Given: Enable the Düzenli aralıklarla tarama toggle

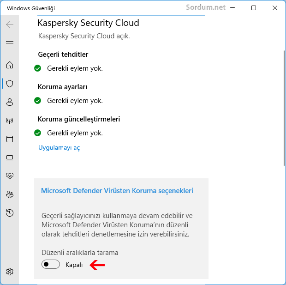Looking at the screenshot, I should coord(51,264).
